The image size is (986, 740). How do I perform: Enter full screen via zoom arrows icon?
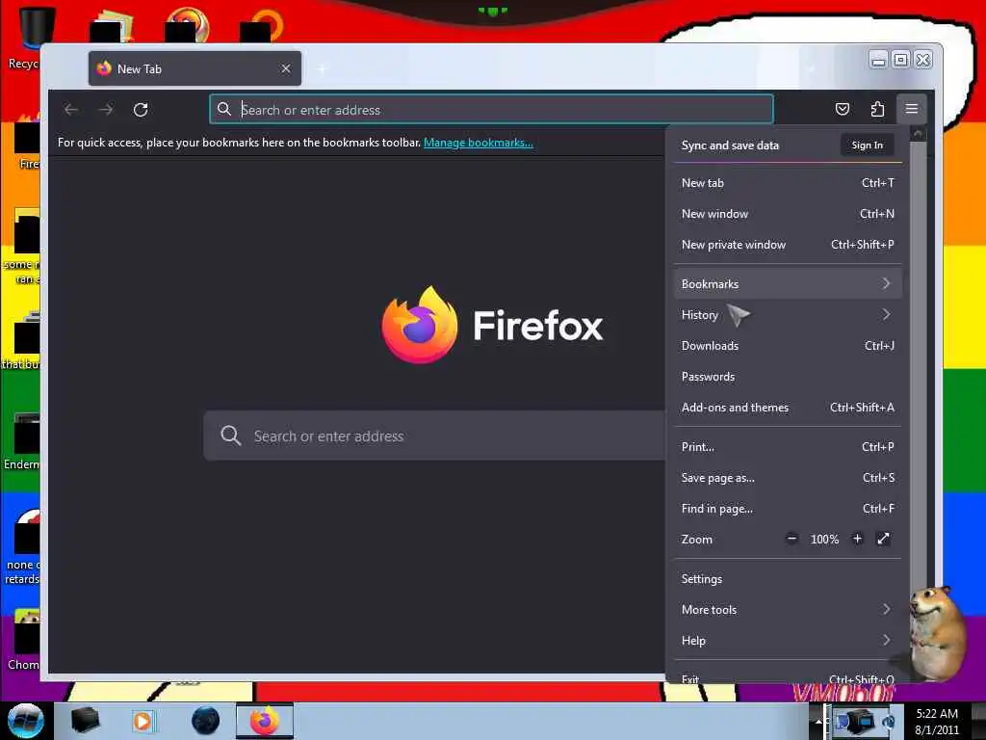tap(884, 539)
